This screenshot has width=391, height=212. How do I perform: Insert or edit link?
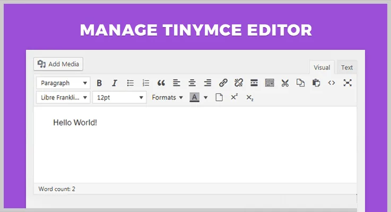click(223, 83)
